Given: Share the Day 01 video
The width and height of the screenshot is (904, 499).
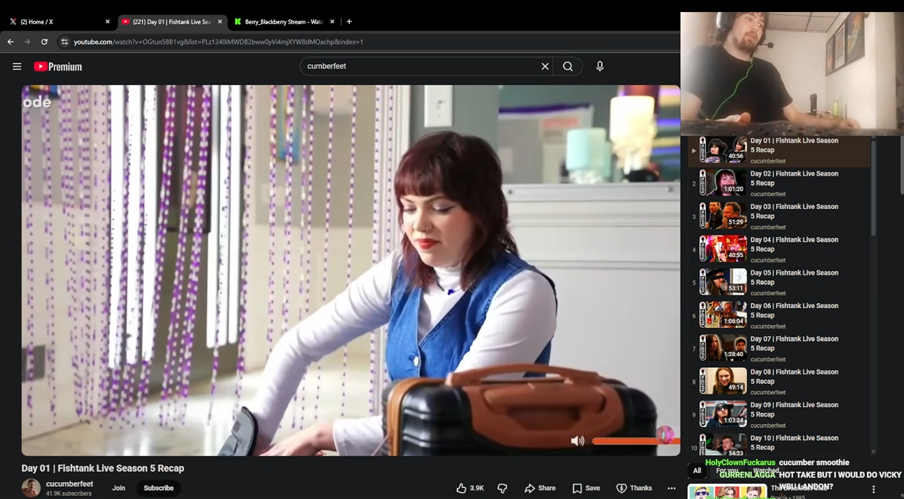Looking at the screenshot, I should pyautogui.click(x=540, y=488).
